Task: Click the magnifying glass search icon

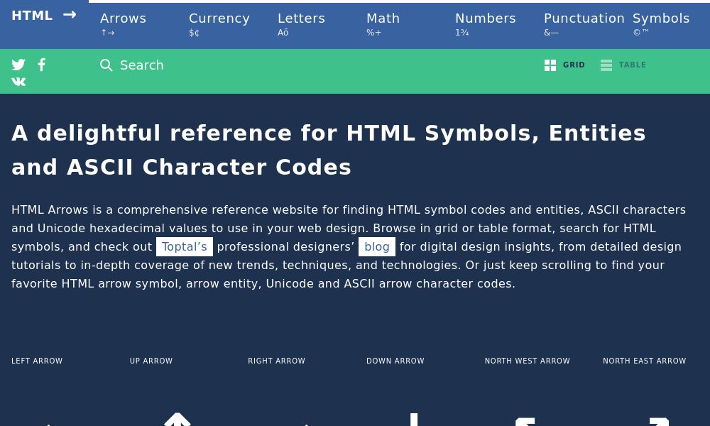Action: coord(106,65)
